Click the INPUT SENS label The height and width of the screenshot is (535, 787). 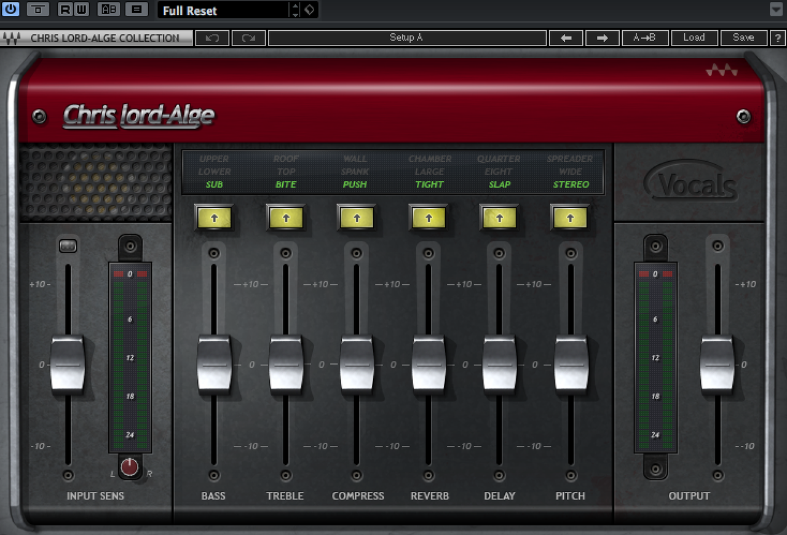tap(95, 496)
